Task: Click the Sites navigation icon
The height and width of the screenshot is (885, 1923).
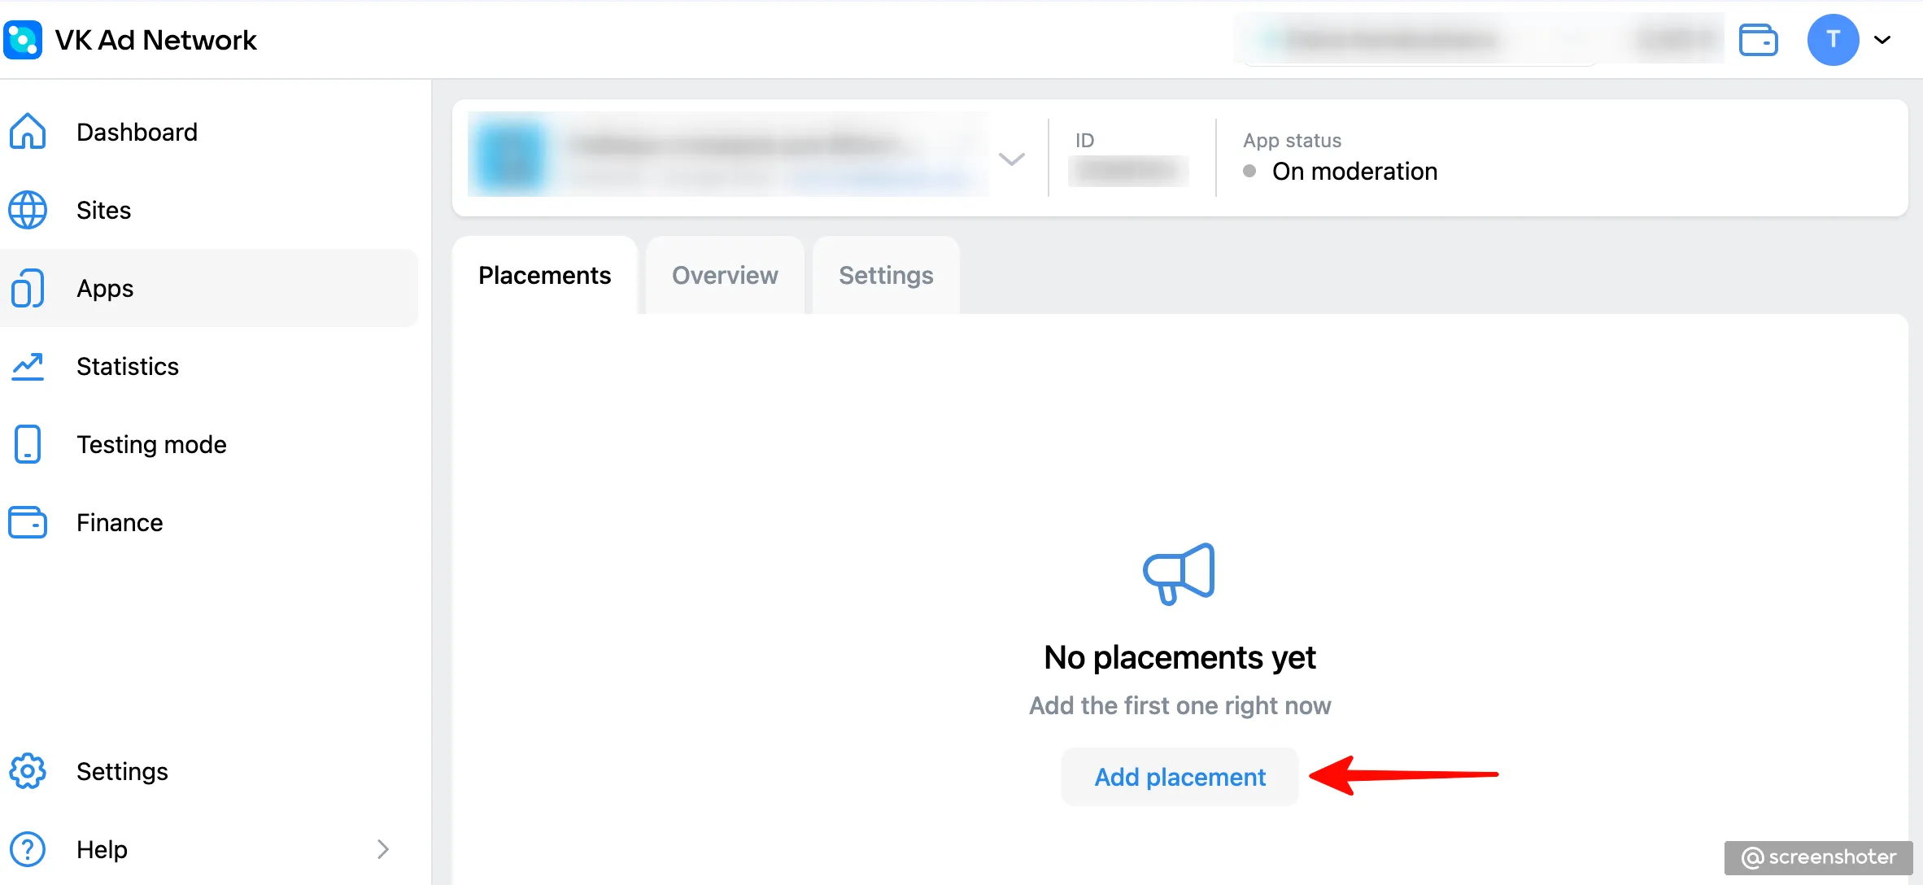Action: [x=28, y=210]
